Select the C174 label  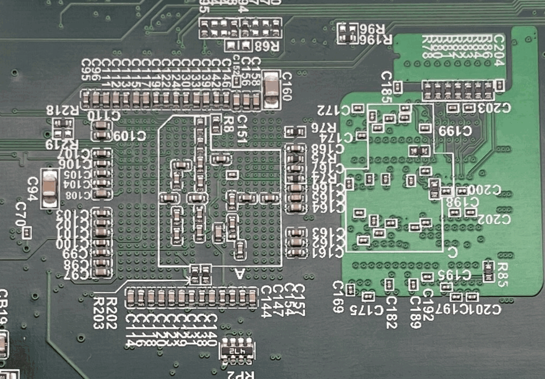coord(336,138)
